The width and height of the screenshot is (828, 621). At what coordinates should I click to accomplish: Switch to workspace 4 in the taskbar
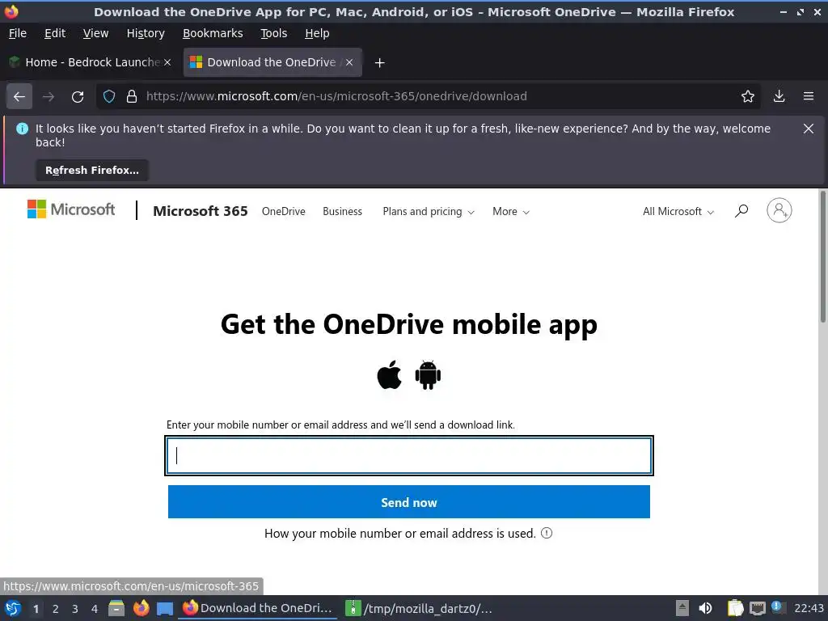tap(95, 609)
